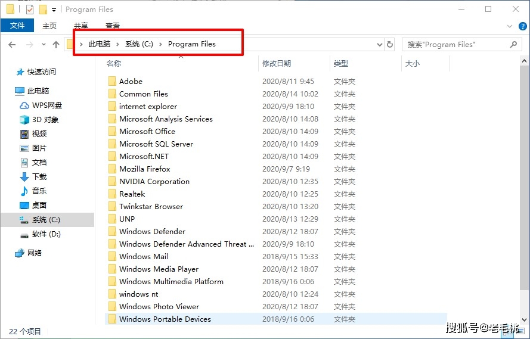530x339 pixels.
Task: Select 此电脑 in the navigation pane
Action: tap(32, 91)
